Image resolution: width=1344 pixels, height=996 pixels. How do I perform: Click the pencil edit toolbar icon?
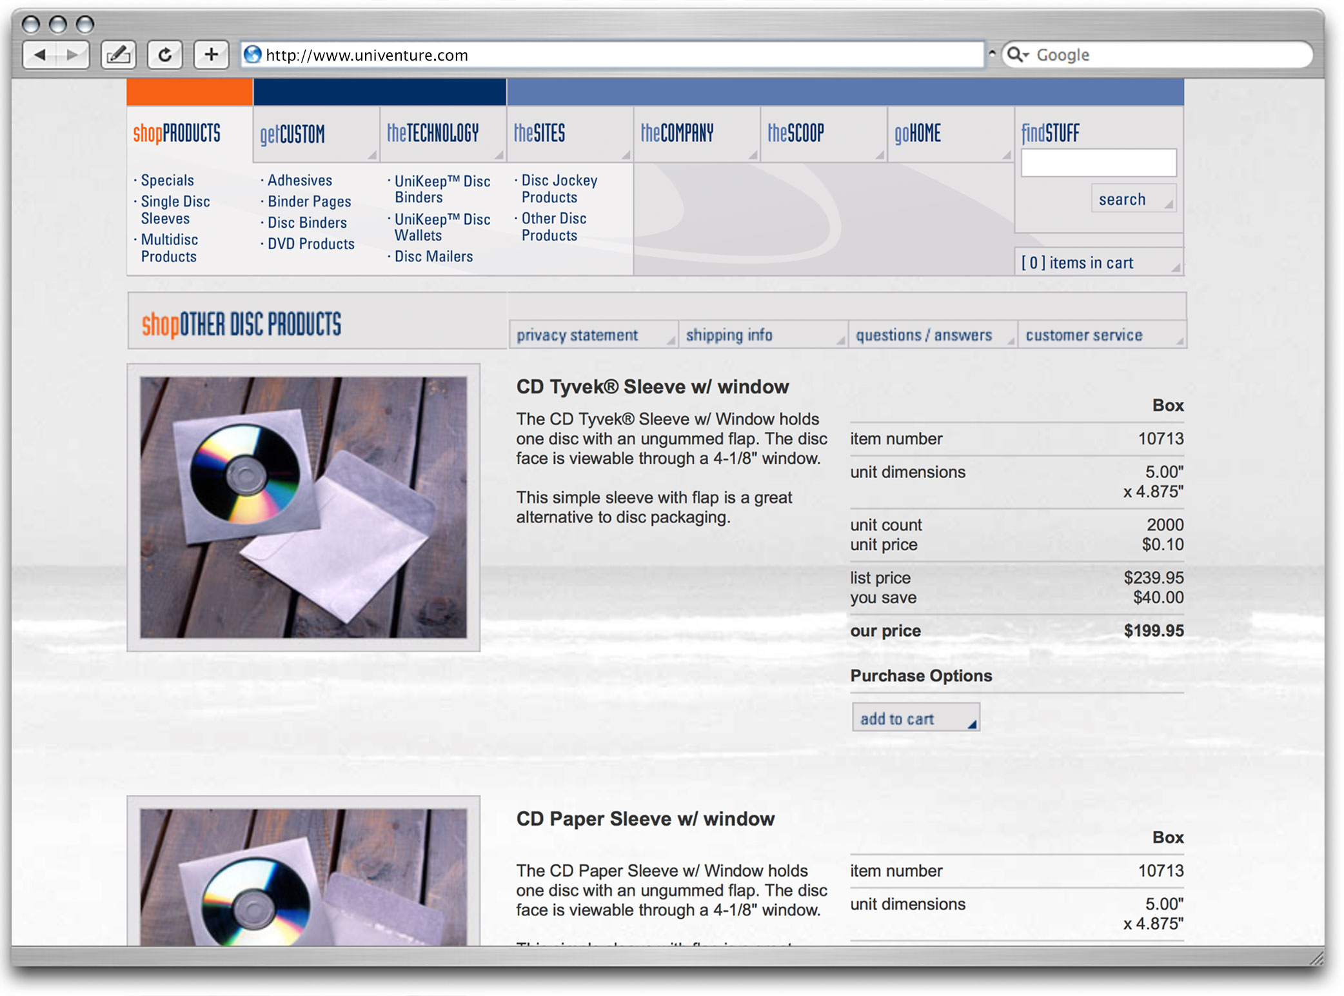pos(118,55)
